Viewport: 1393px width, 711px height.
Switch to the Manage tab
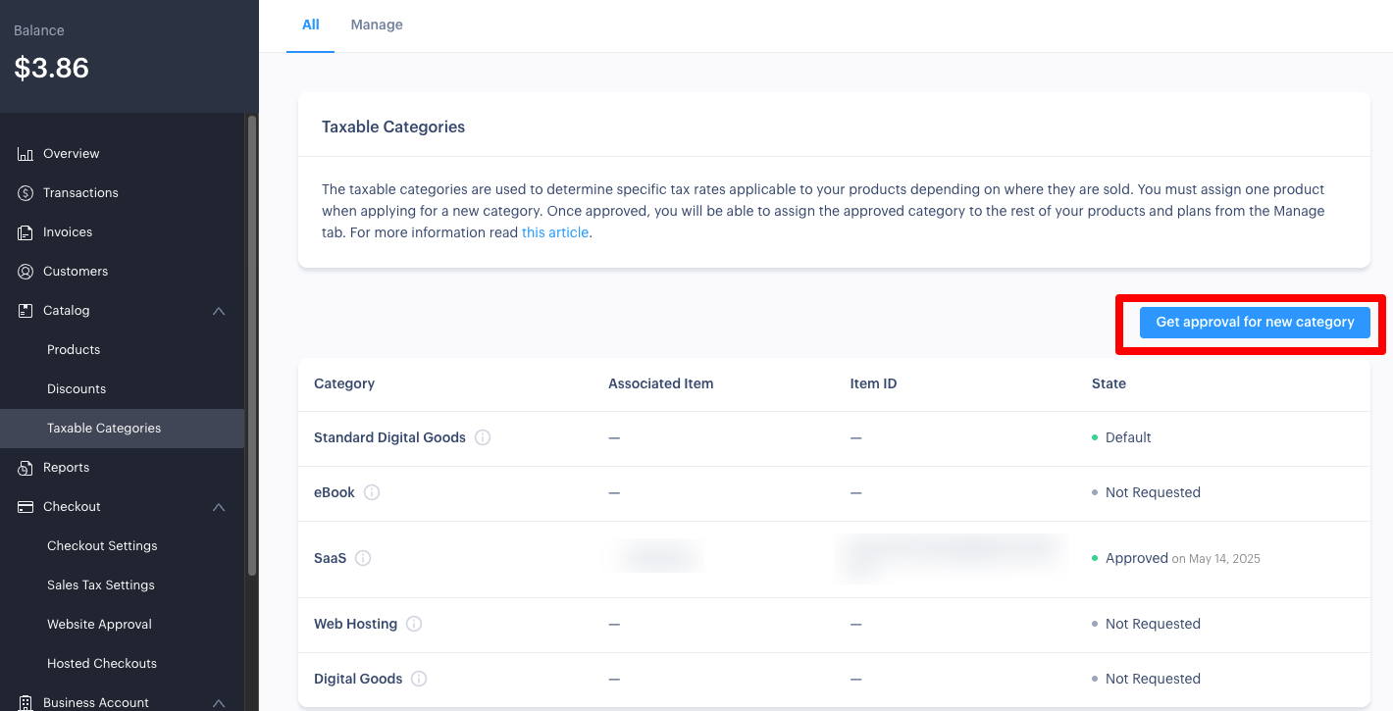377,25
